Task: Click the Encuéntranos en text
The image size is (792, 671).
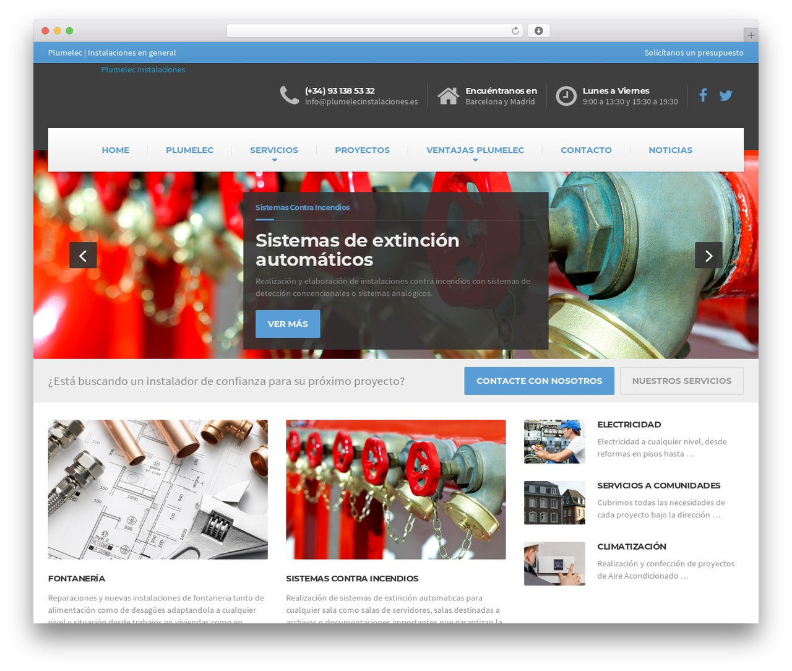Action: tap(501, 90)
